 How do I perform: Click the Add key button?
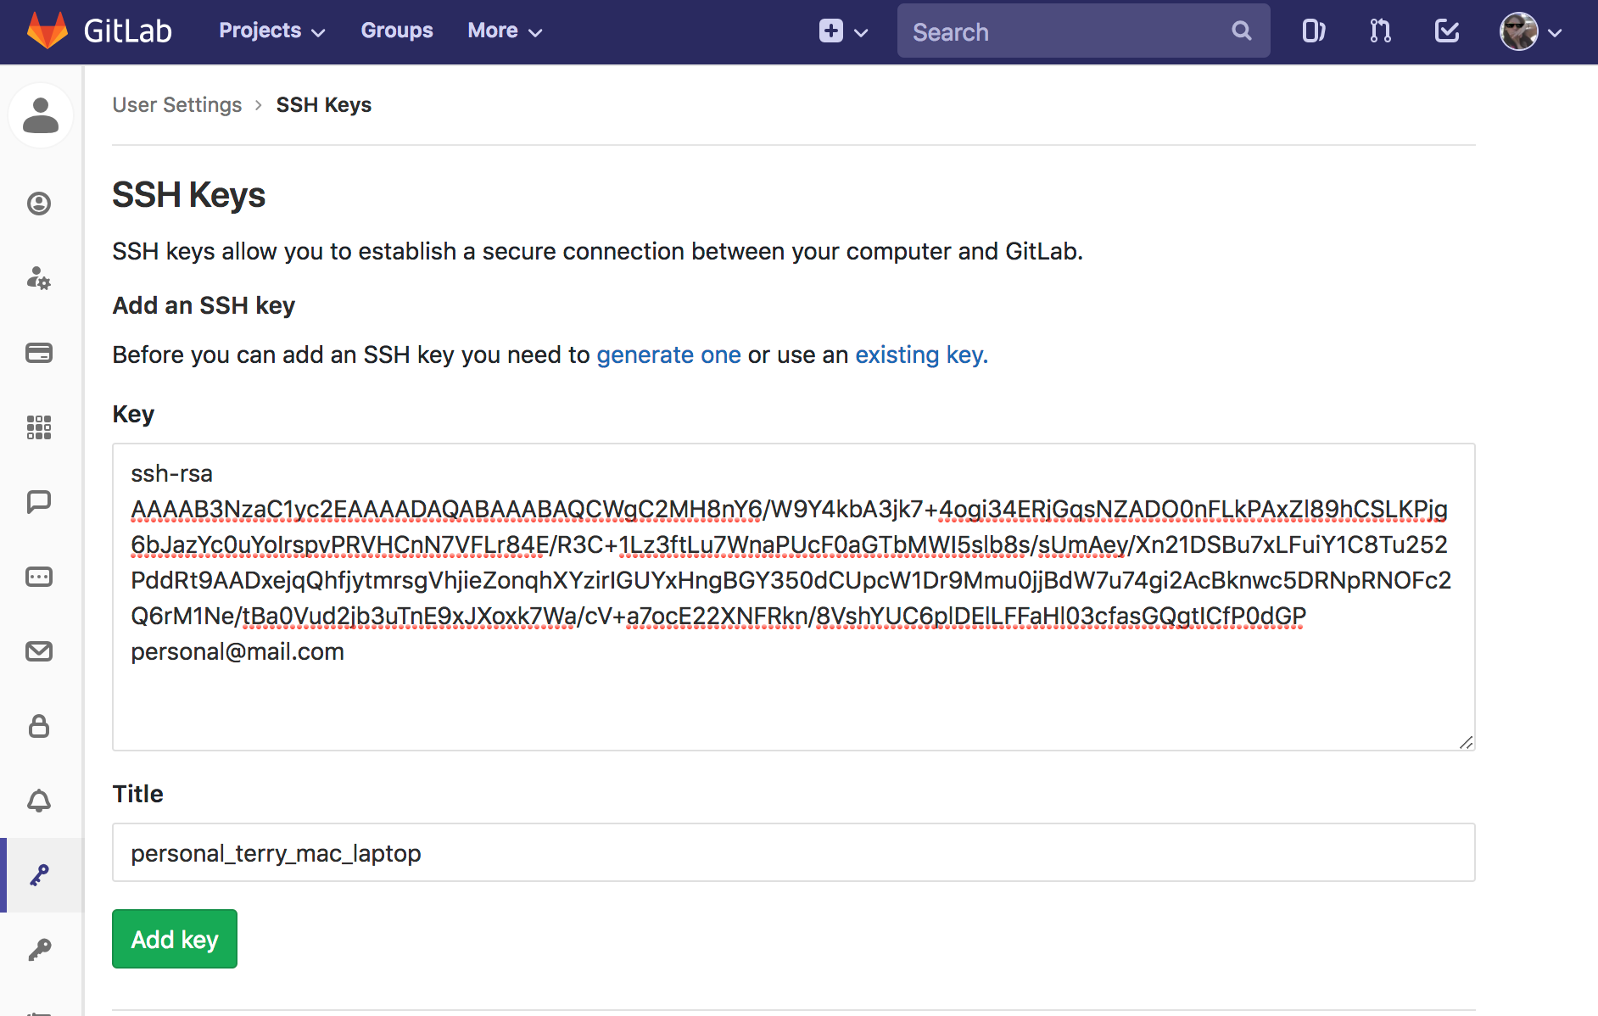point(174,939)
